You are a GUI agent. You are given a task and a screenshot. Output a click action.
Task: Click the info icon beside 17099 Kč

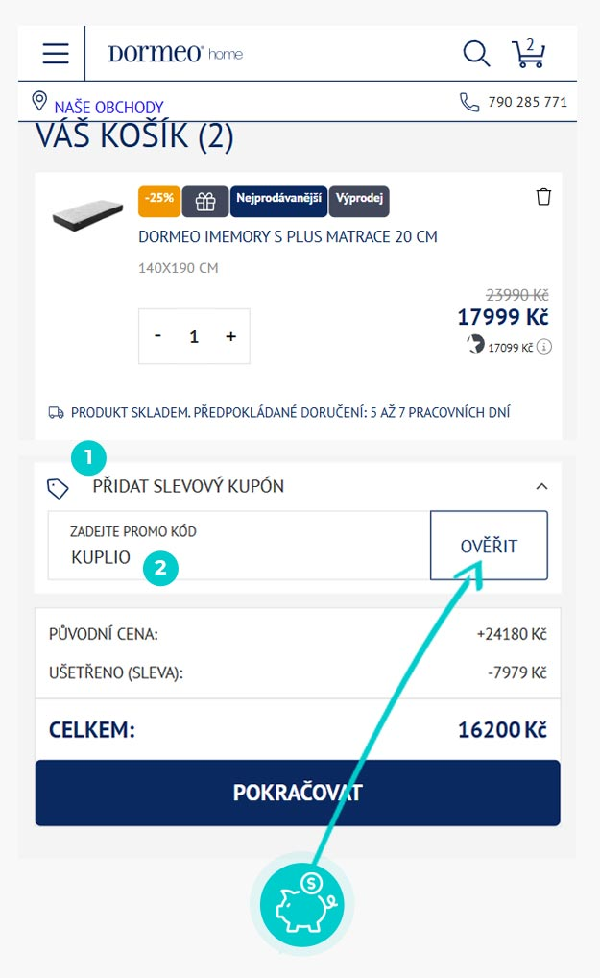(544, 347)
